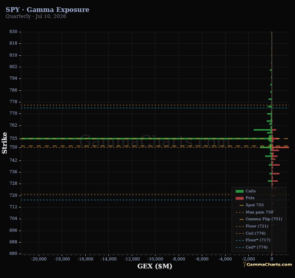Viewport: 295px width, 278px height.
Task: Click the green Calls legend swatch
Action: [x=240, y=191]
